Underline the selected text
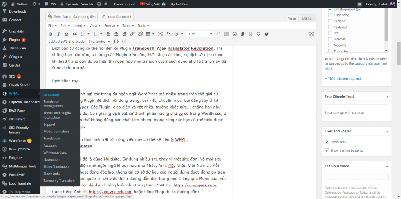Image resolution: width=401 pixels, height=199 pixels. [67, 34]
